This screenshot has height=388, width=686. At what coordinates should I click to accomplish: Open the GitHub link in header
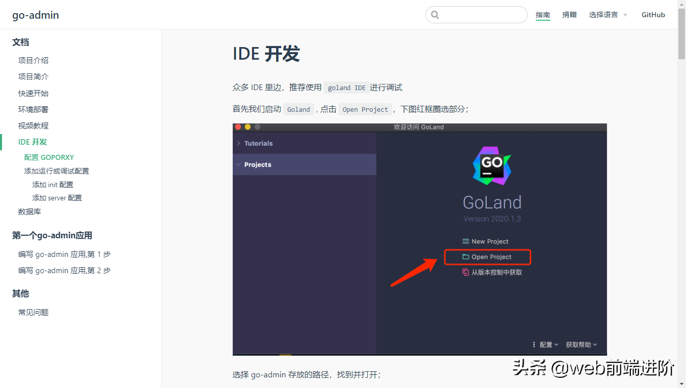point(653,15)
